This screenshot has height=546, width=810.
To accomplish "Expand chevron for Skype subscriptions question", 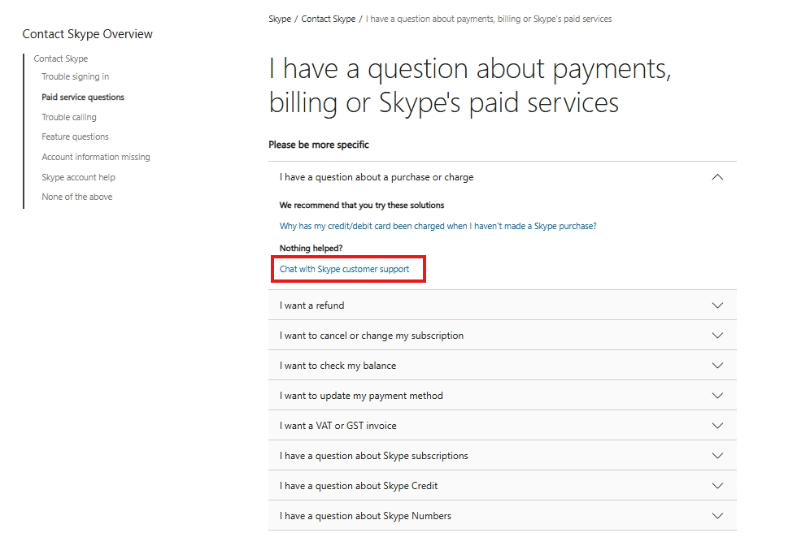I will 717,456.
